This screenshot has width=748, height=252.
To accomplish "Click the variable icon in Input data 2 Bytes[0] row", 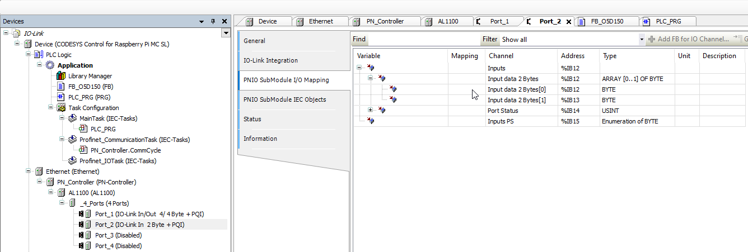I will (393, 89).
